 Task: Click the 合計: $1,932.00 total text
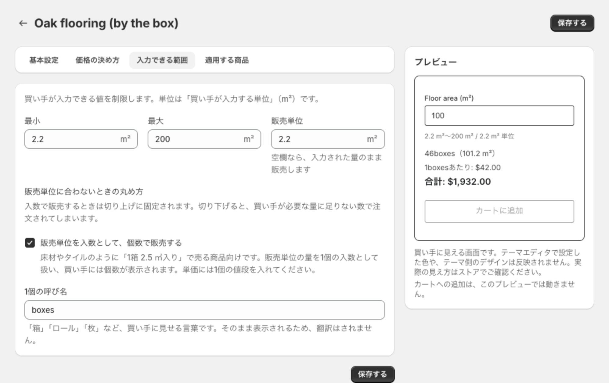point(458,182)
